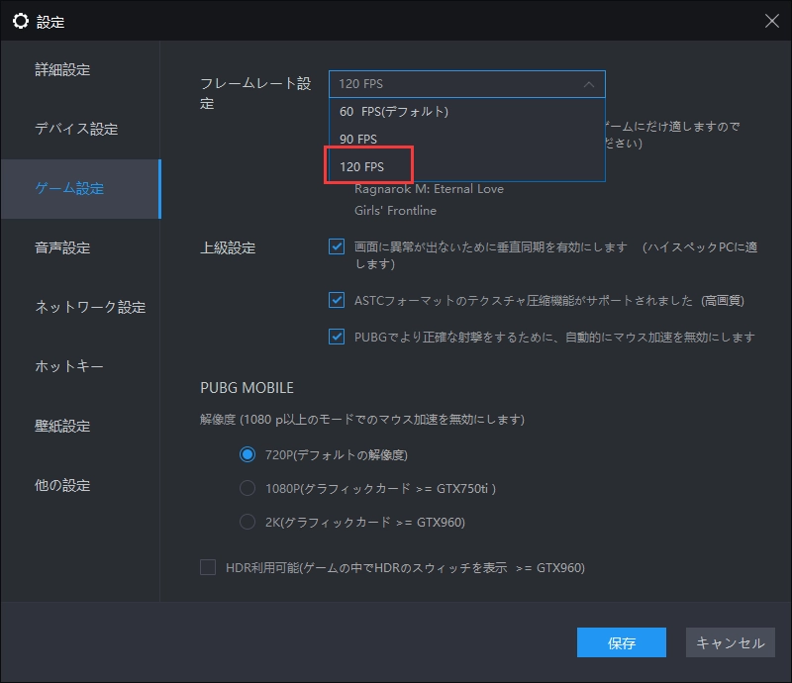
Task: Click the Ragnarok M: Eternal Love text
Action: [x=429, y=189]
